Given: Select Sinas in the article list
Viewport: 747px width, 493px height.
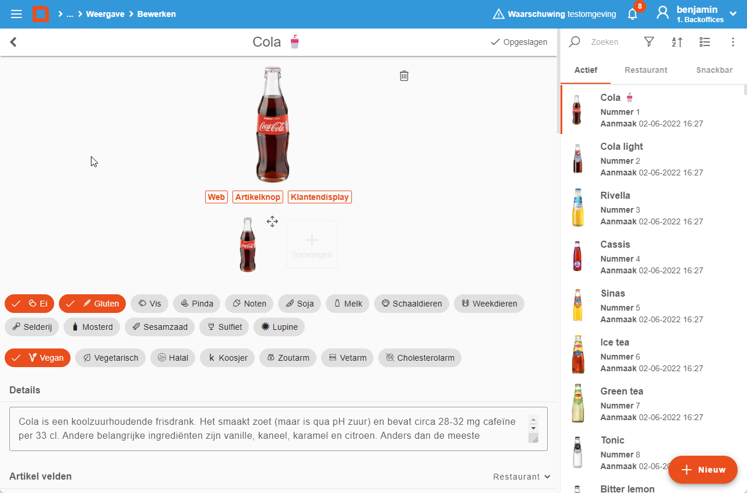Looking at the screenshot, I should point(653,306).
